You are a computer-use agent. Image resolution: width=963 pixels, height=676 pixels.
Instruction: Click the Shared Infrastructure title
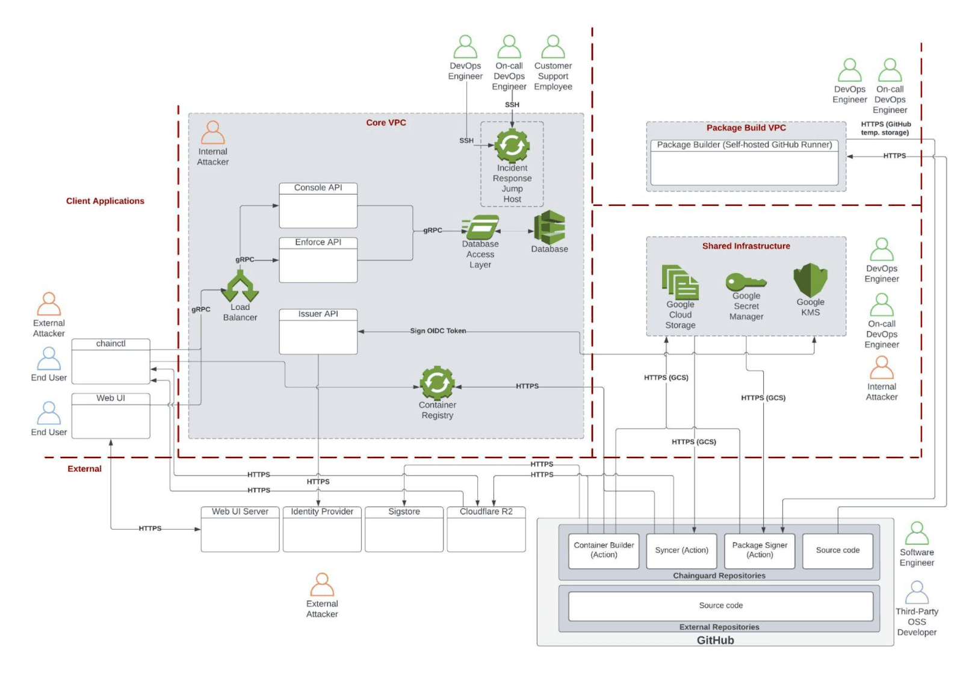point(746,246)
